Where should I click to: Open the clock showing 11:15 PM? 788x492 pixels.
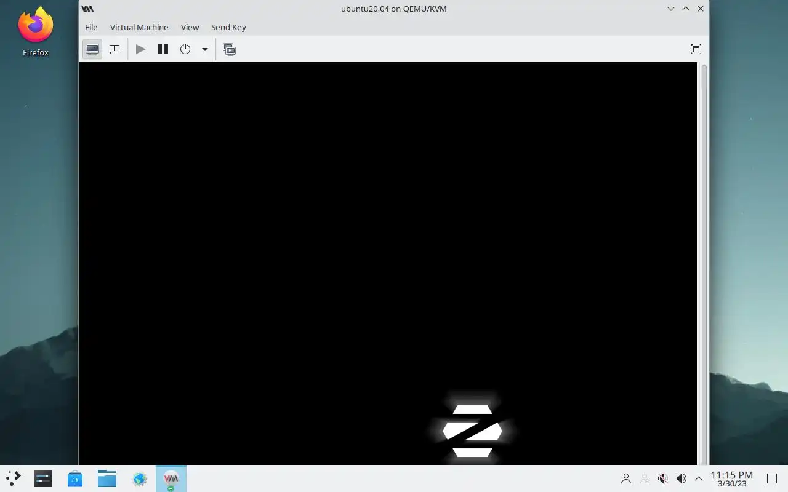coord(732,478)
